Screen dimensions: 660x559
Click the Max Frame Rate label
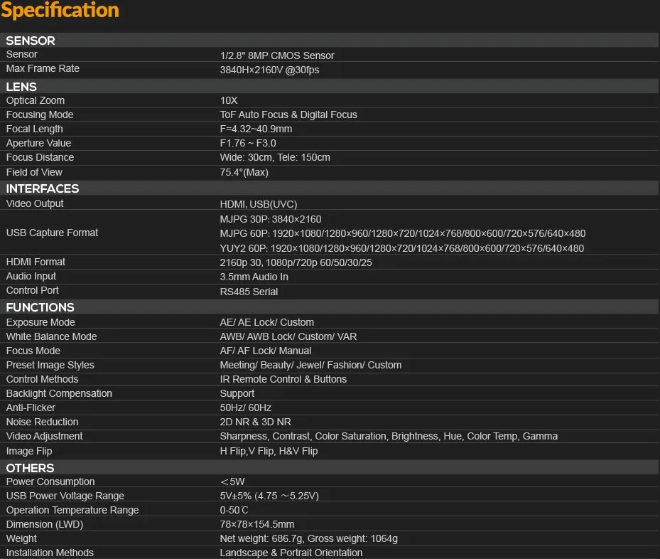[x=43, y=69]
